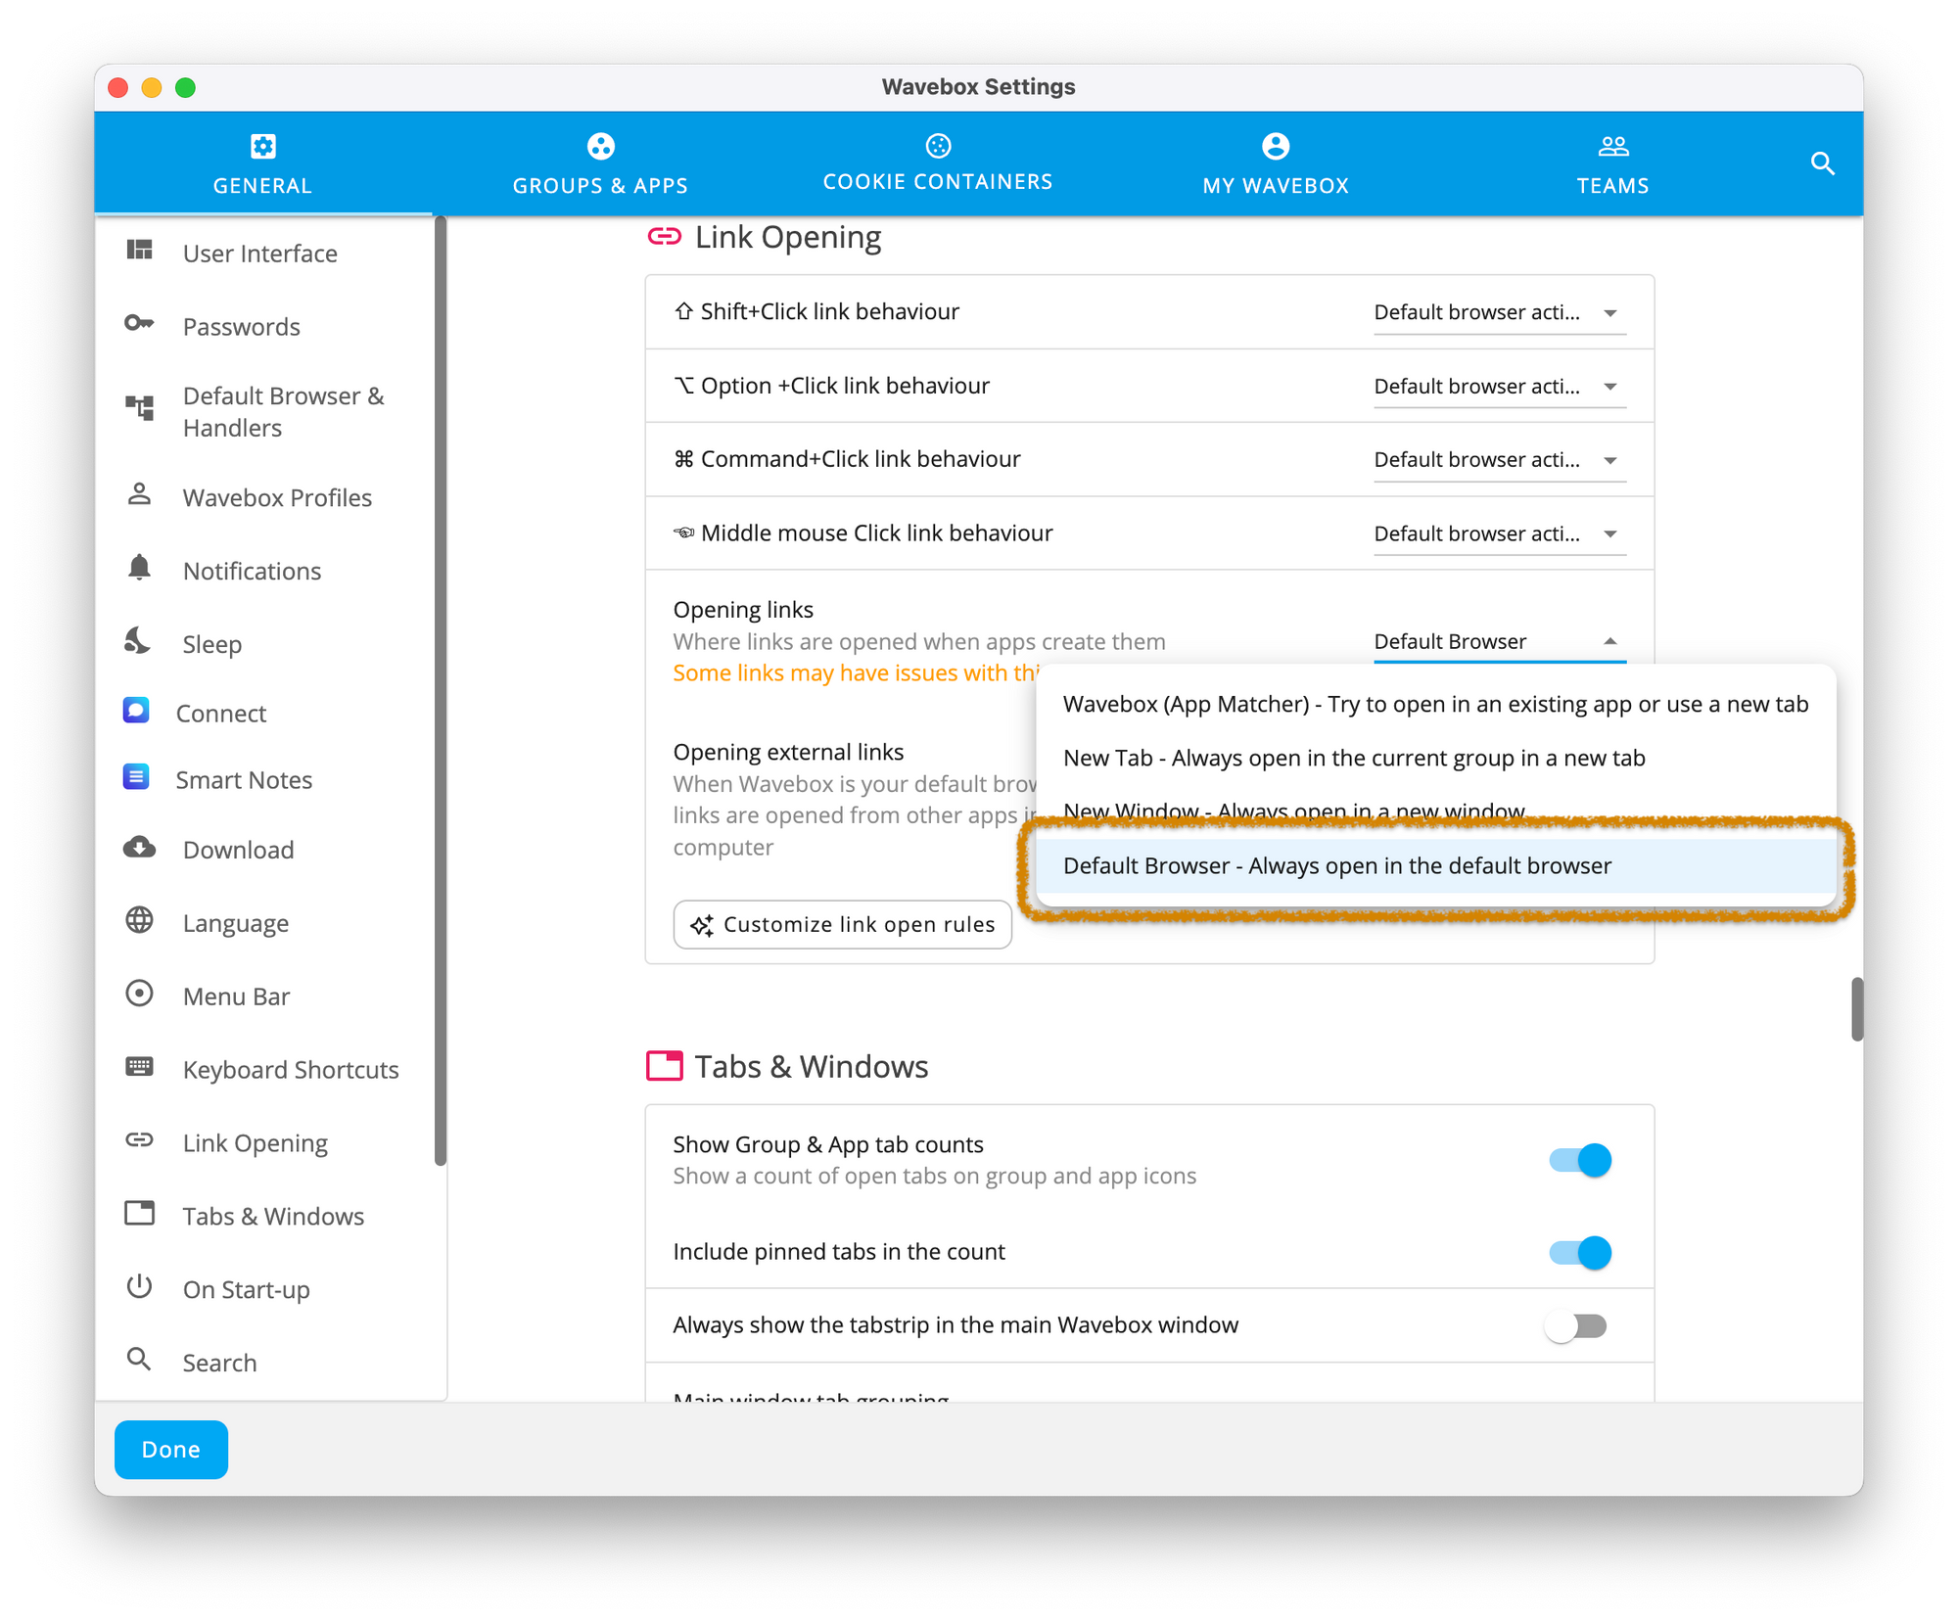Switch to the Teams tab
Image resolution: width=1958 pixels, height=1621 pixels.
1612,163
